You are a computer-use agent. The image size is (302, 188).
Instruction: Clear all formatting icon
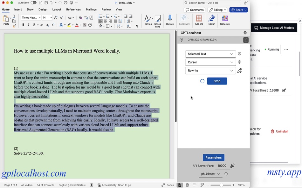[x=80, y=18]
